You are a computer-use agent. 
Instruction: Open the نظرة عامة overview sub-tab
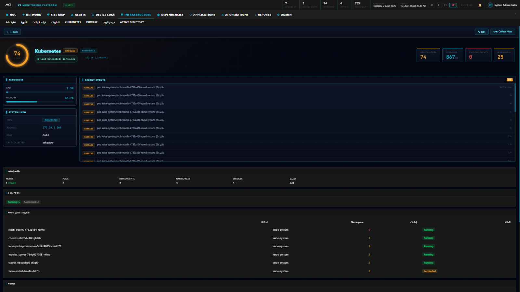pyautogui.click(x=11, y=22)
